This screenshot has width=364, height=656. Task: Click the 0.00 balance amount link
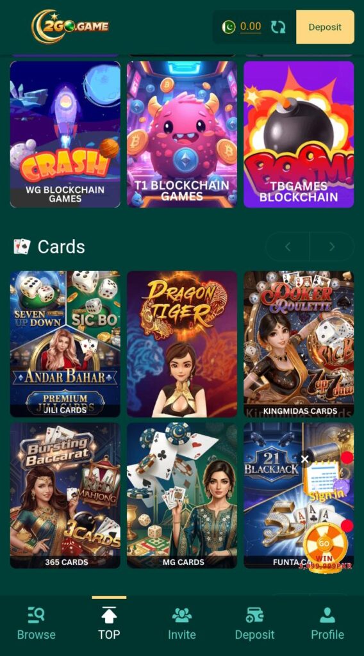(x=251, y=27)
